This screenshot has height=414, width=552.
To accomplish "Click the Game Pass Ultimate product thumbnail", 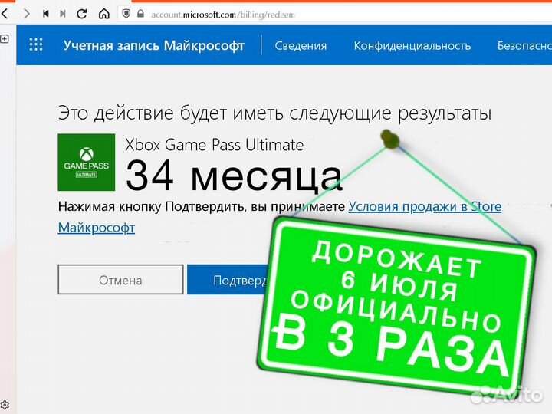I will (86, 163).
